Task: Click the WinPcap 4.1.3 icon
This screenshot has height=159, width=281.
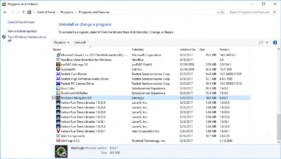Action: pyautogui.click(x=58, y=141)
